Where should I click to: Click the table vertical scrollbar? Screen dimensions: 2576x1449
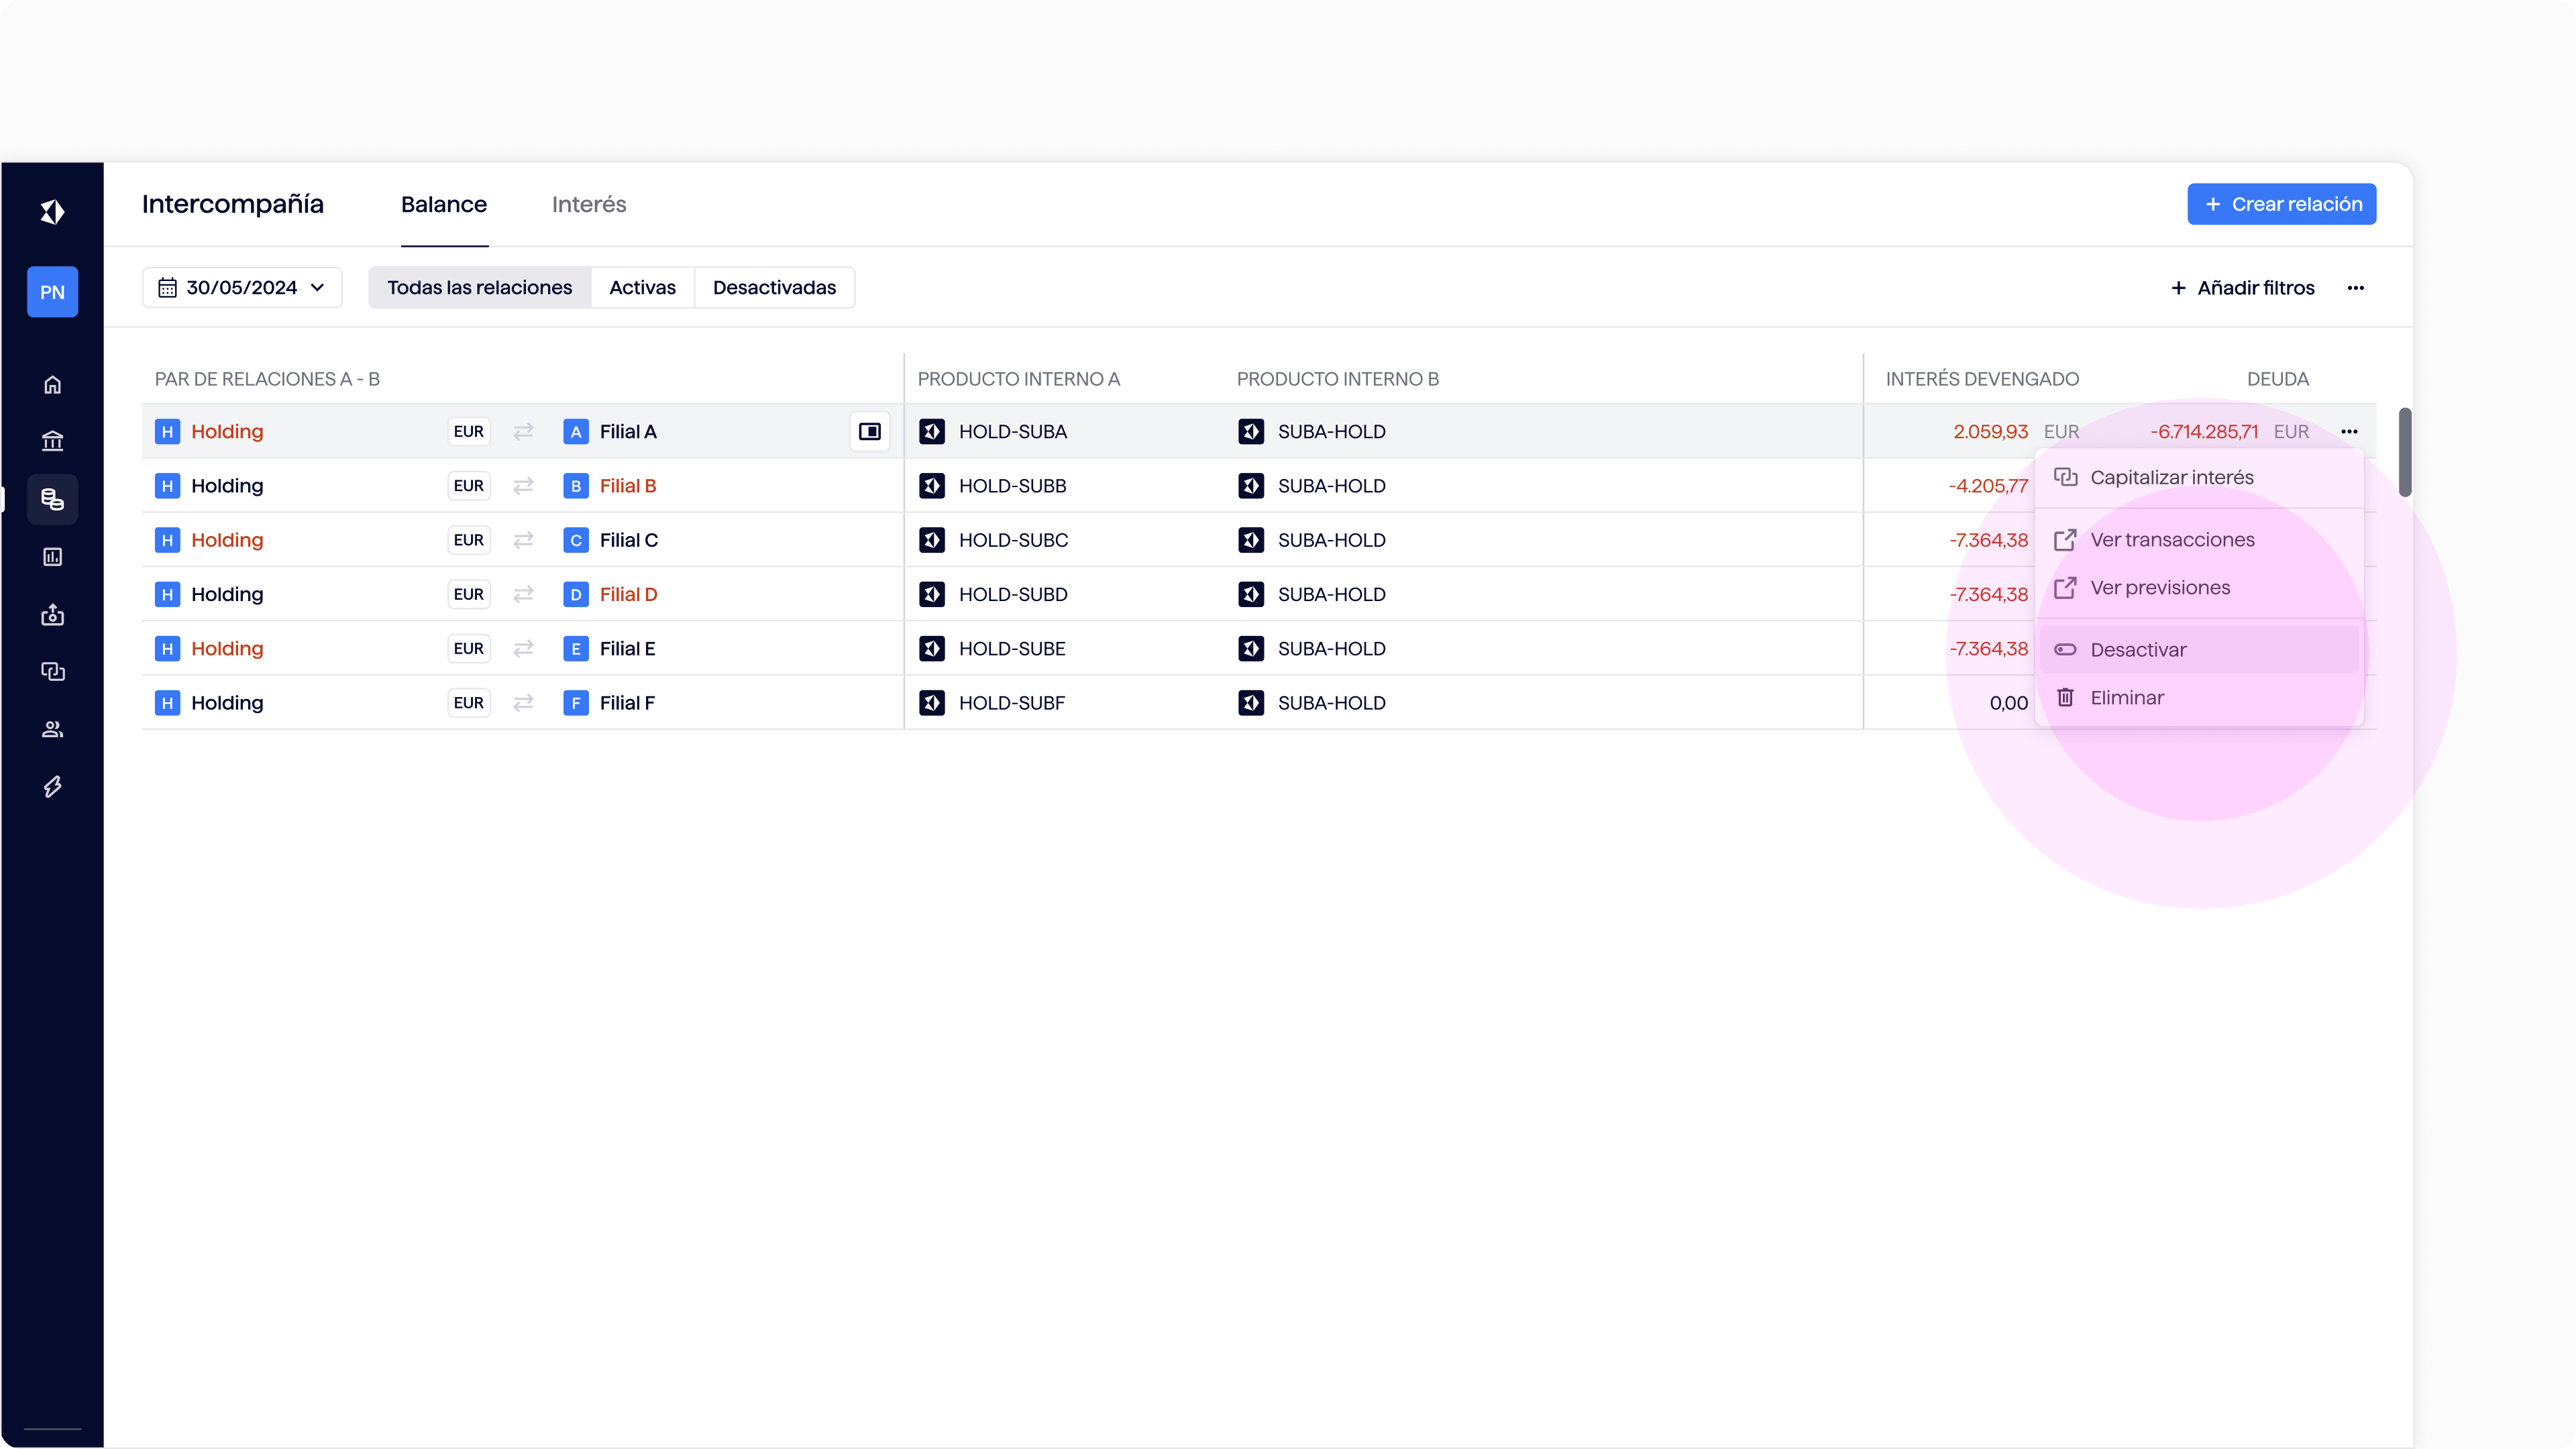2405,452
